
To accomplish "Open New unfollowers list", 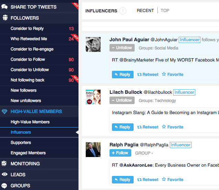I will tap(39, 101).
